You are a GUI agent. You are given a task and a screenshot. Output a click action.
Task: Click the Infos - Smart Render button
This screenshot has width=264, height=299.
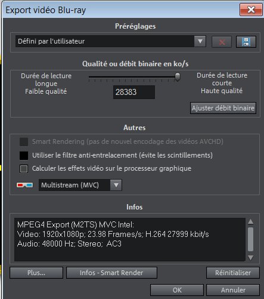pyautogui.click(x=111, y=273)
